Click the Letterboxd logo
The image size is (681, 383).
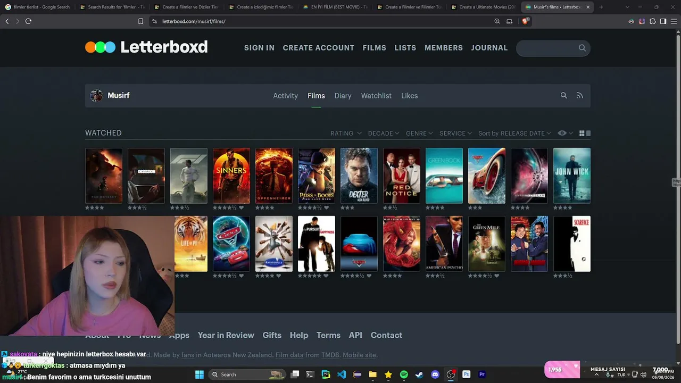(146, 47)
